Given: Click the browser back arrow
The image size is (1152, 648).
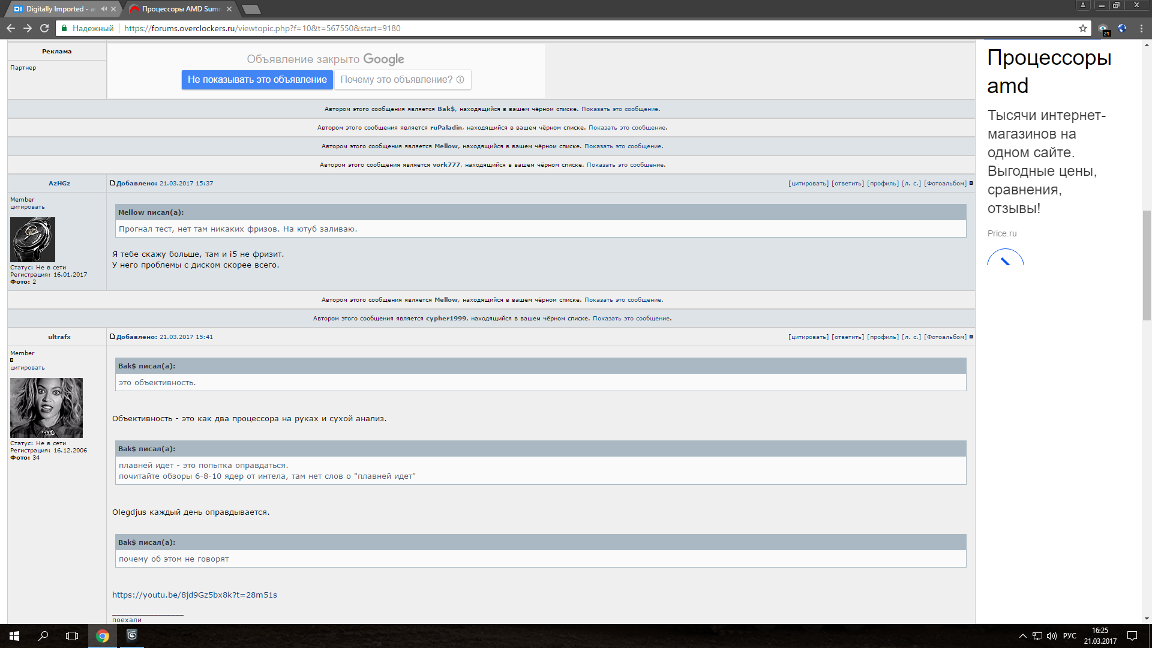Looking at the screenshot, I should pos(11,28).
